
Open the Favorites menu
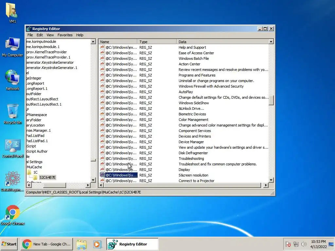[65, 35]
